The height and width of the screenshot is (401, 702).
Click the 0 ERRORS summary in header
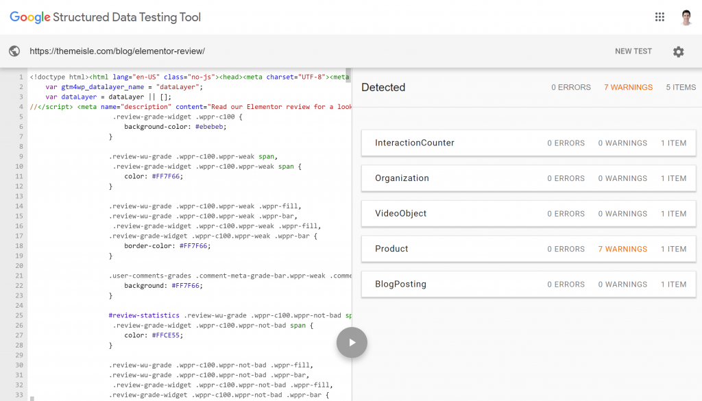click(x=570, y=88)
